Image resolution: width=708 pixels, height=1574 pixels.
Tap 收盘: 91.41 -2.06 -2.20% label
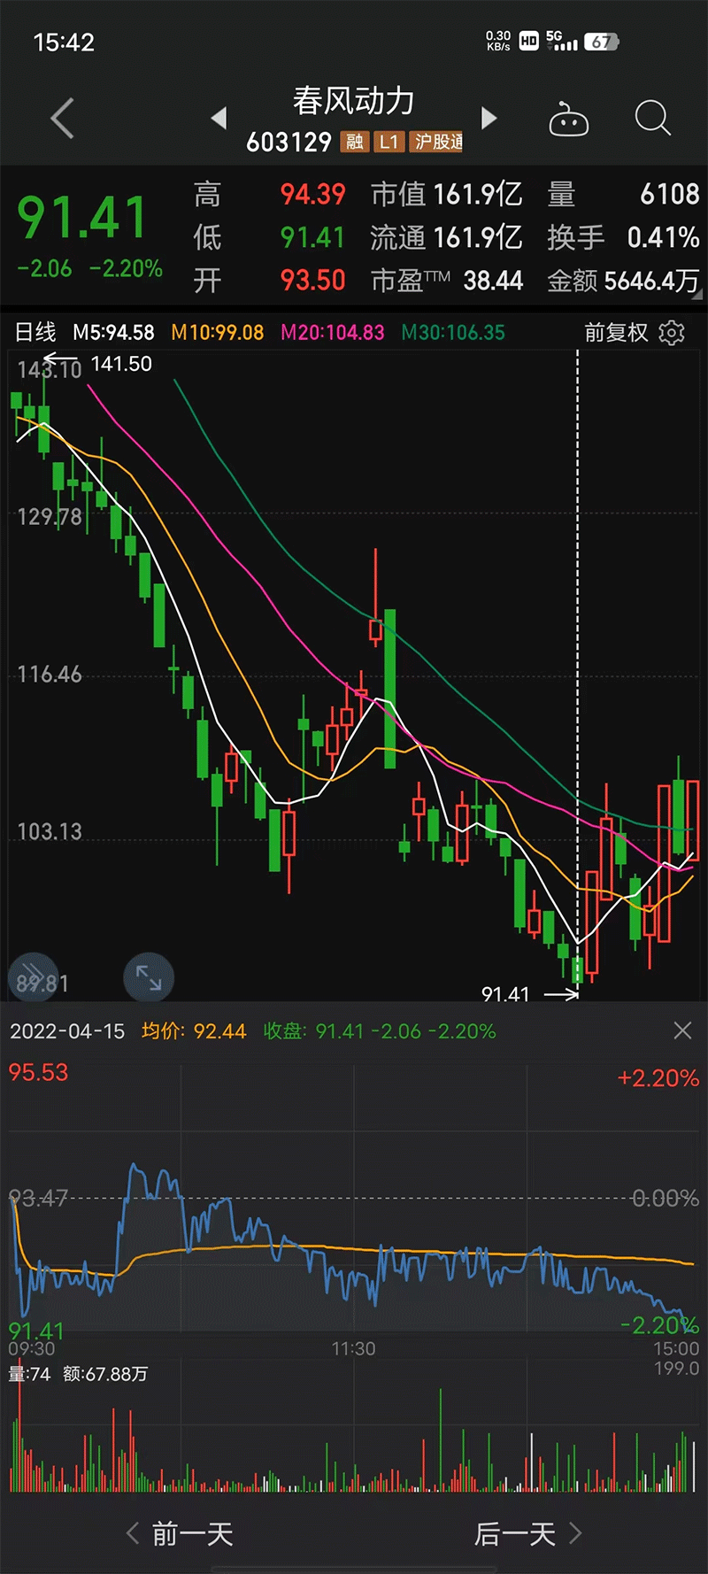point(380,1031)
